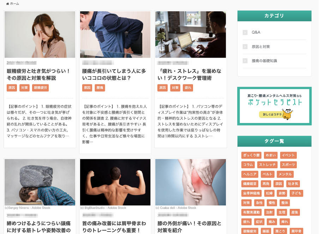Click the chevron icon beside 腰痛の基礎知識
319x234 pixels.
[245, 61]
